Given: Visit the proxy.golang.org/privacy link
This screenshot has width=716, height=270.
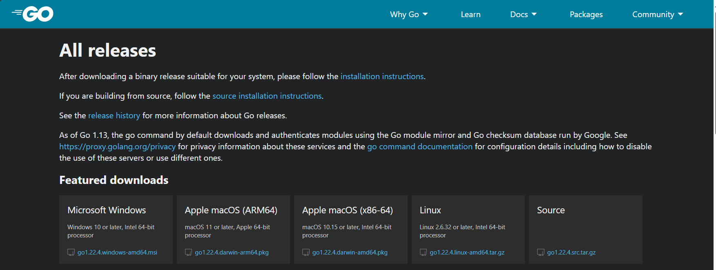Looking at the screenshot, I should coord(117,146).
